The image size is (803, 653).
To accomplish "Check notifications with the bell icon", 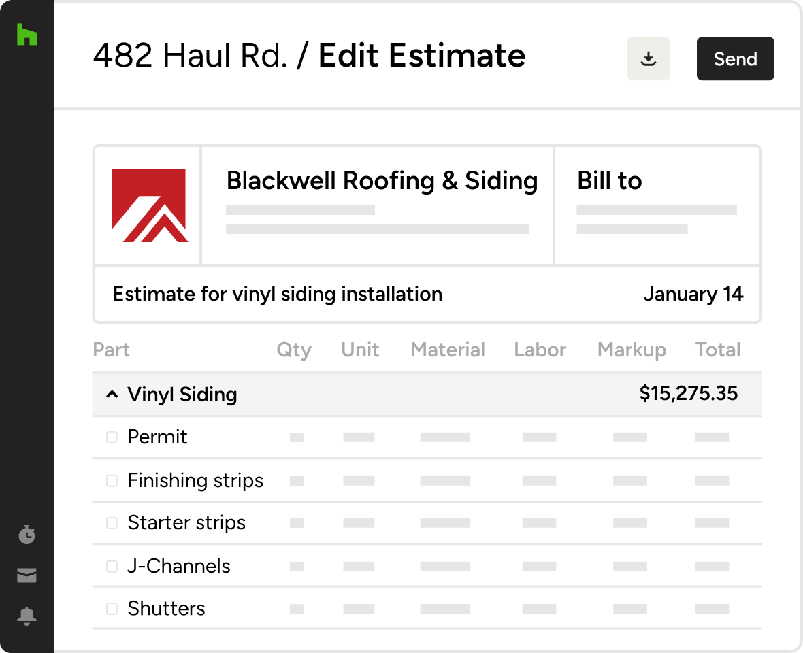I will pyautogui.click(x=27, y=616).
